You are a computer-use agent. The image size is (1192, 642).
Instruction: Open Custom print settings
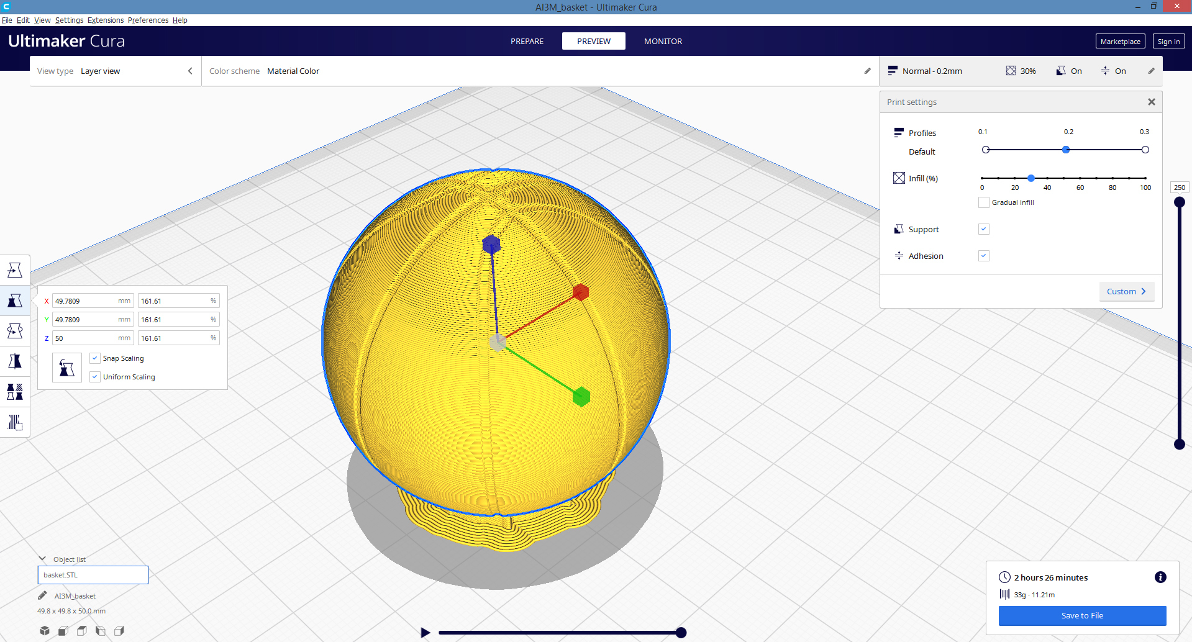click(1126, 291)
